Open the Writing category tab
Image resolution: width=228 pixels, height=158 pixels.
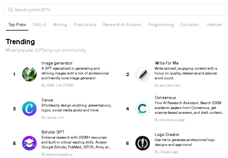[60, 25]
